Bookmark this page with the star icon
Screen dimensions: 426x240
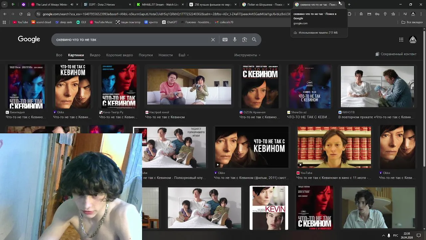(x=393, y=14)
